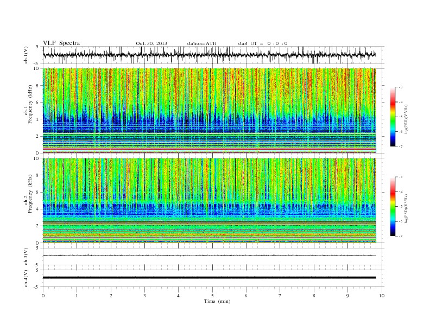
Task: Select the date "Oct. 30, 2013"
Action: point(151,43)
